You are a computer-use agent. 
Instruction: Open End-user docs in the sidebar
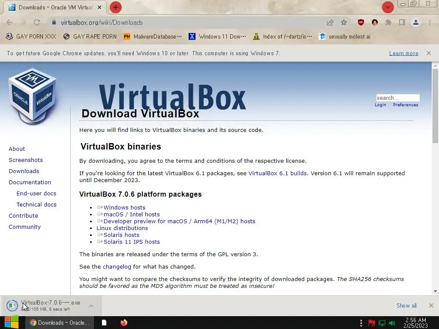(36, 194)
